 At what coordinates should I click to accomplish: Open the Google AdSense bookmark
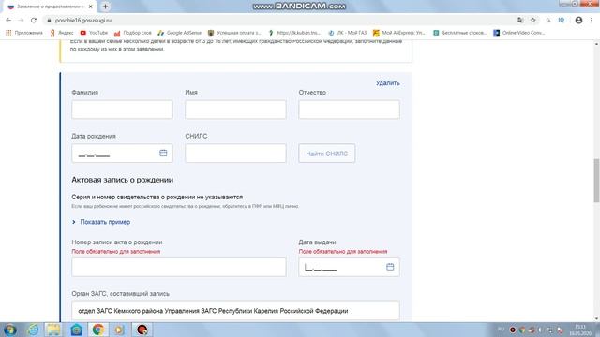(179, 33)
